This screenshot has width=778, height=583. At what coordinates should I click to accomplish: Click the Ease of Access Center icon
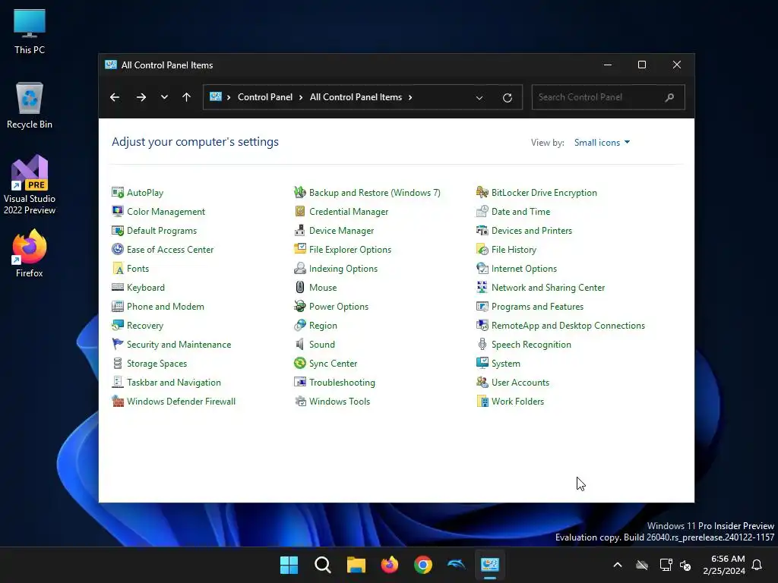[x=118, y=249]
